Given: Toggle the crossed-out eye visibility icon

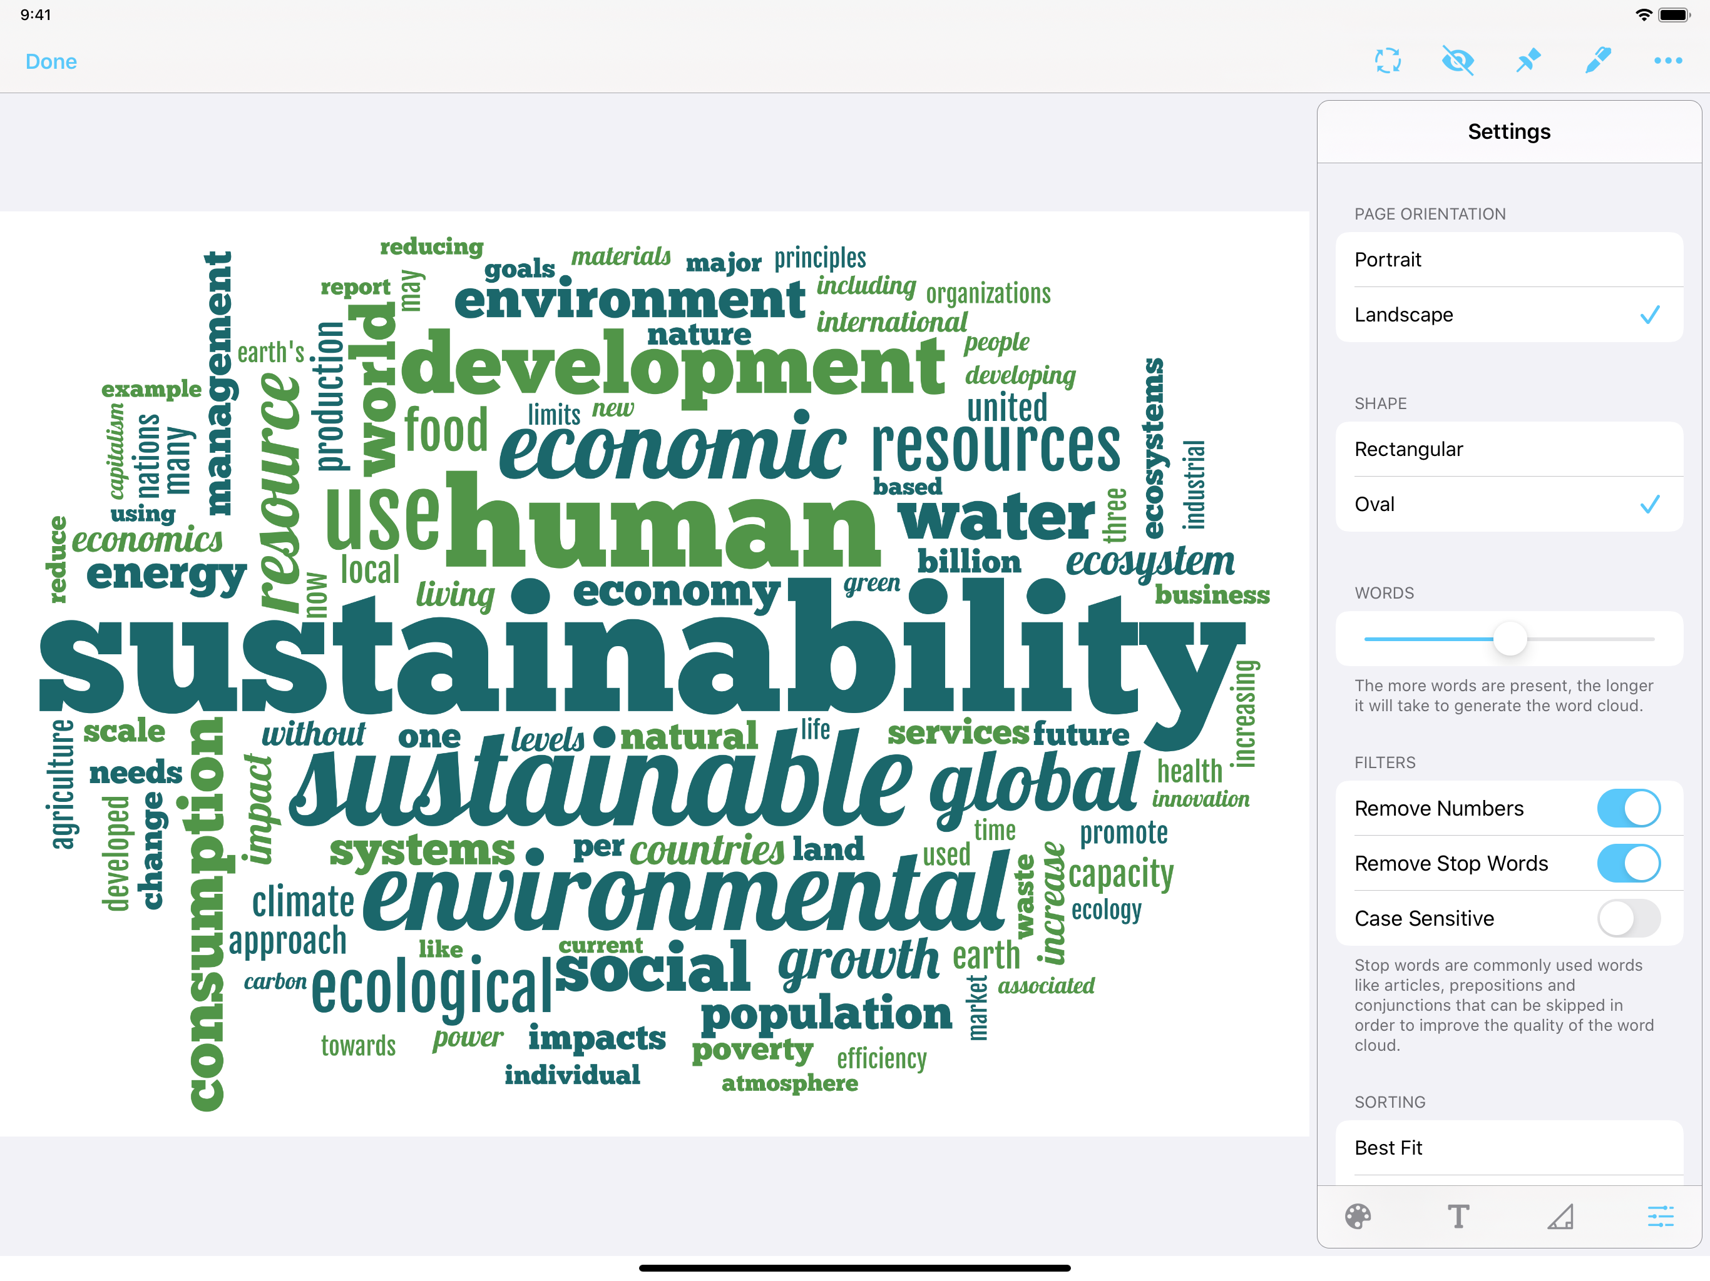Looking at the screenshot, I should click(1457, 60).
